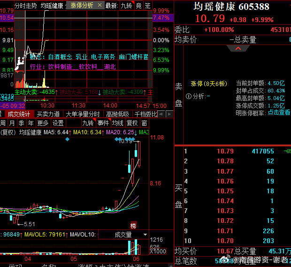This screenshot has width=291, height=267.
Task: Click the 主动大卖 -4635 statistic
Action: tap(36, 92)
